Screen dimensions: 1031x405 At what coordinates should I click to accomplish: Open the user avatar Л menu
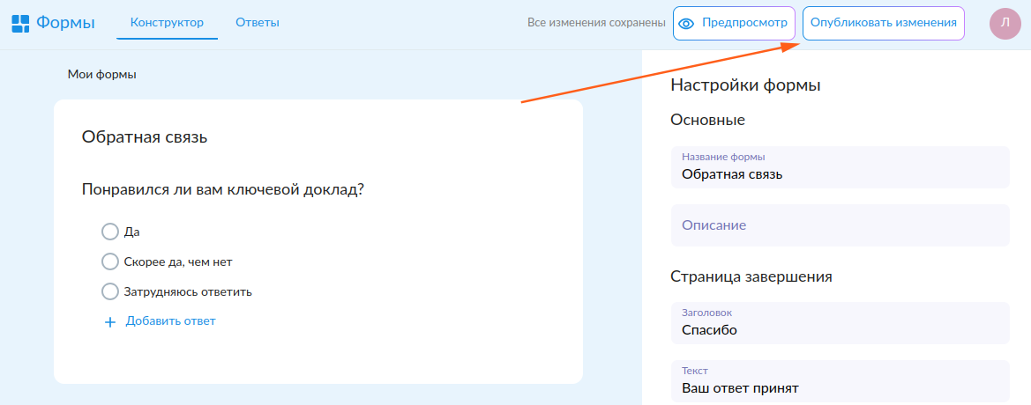pyautogui.click(x=1005, y=23)
